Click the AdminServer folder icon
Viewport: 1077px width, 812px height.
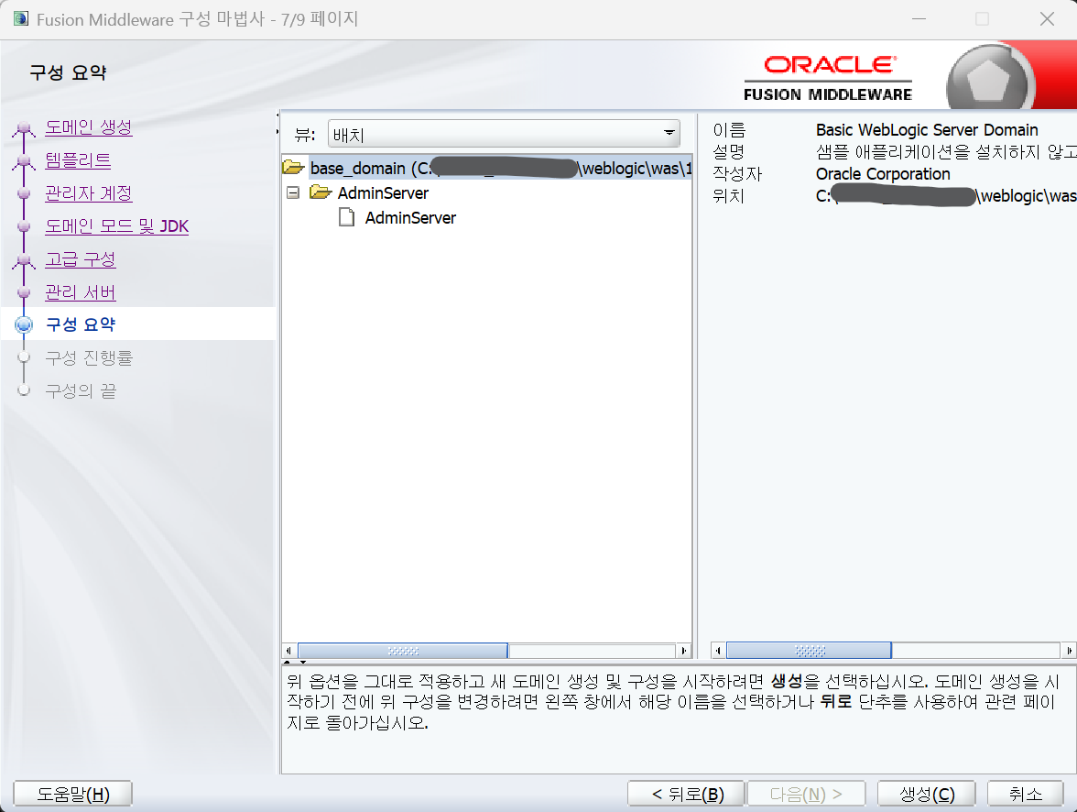tap(321, 192)
